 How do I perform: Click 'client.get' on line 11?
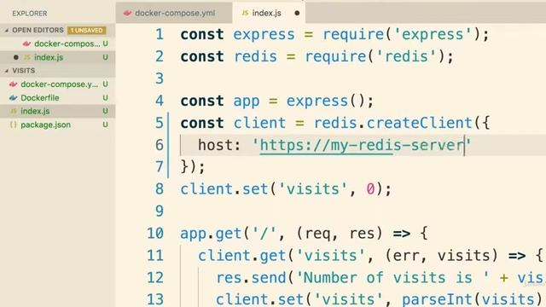[x=242, y=256]
